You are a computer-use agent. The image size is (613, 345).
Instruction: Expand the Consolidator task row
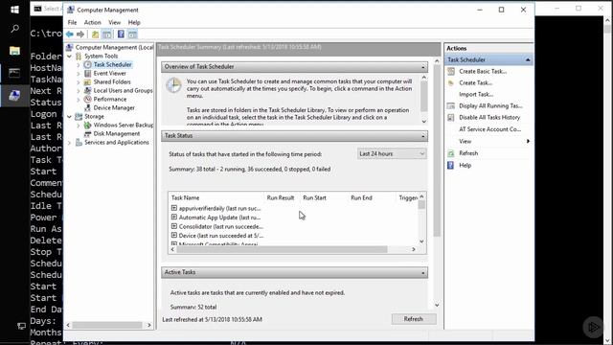[174, 226]
